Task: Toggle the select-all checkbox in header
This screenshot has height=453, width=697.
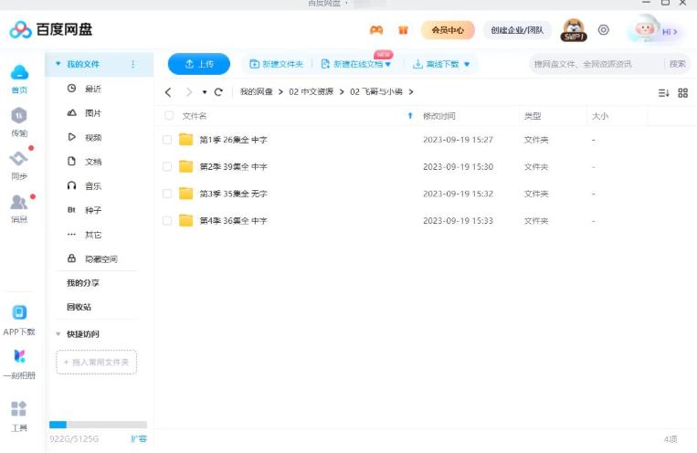Action: (169, 116)
